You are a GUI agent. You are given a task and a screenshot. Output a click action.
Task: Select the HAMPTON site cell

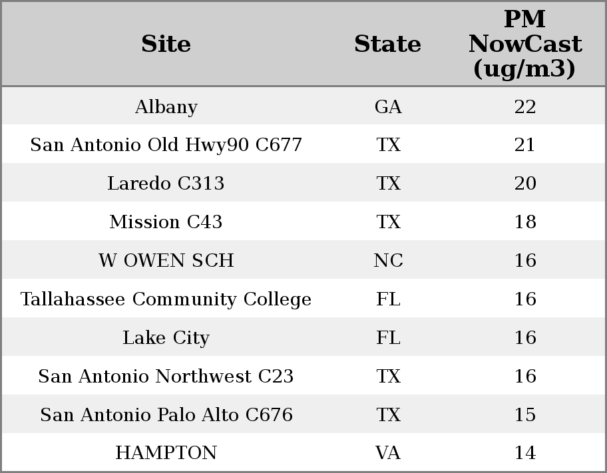166,453
